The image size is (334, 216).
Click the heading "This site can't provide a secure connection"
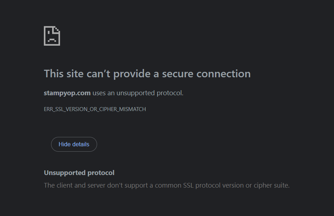click(x=147, y=74)
